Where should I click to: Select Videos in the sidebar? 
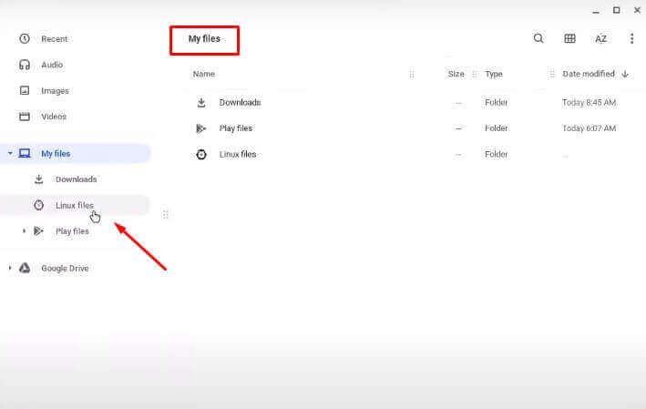(54, 117)
